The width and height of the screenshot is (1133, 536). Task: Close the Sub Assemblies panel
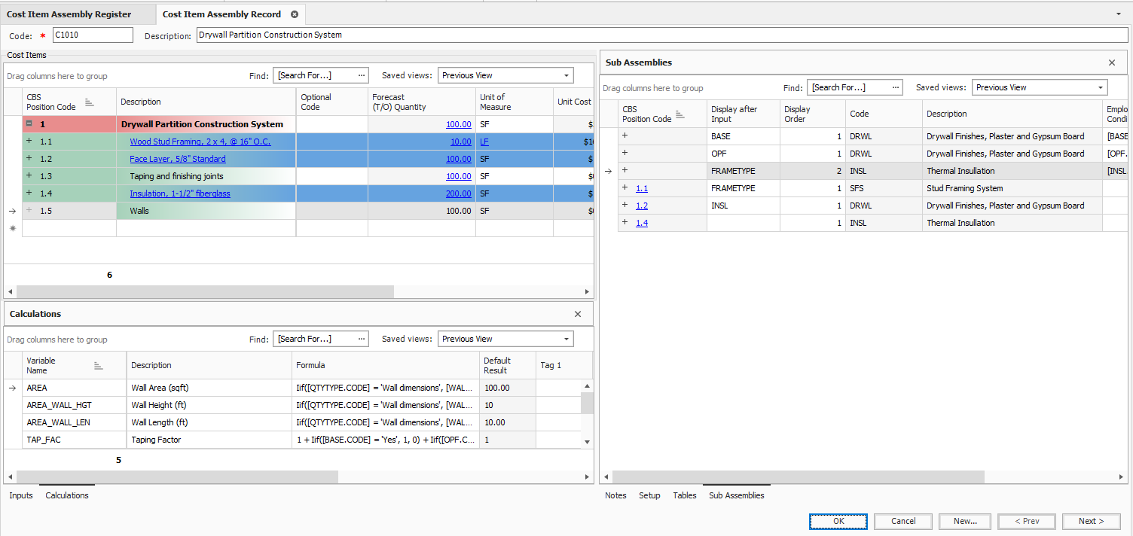click(x=1111, y=62)
